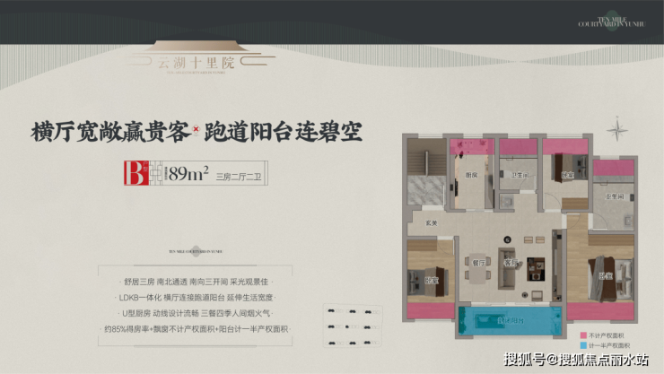Click the compass rose icon above the floor plan

click(616, 128)
